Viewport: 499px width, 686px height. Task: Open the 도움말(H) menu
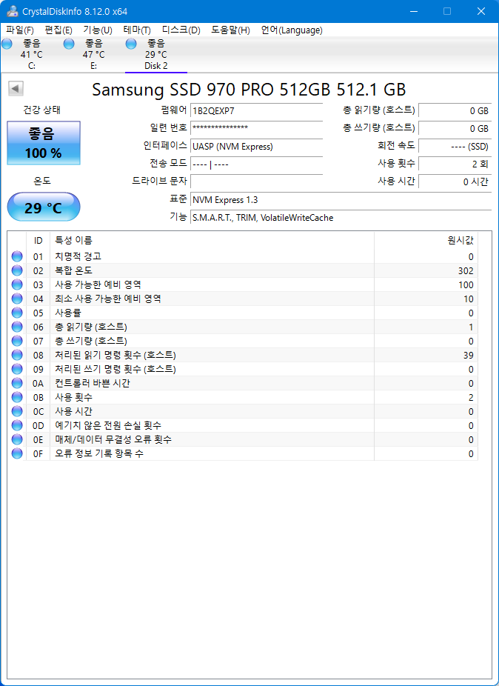coord(230,30)
